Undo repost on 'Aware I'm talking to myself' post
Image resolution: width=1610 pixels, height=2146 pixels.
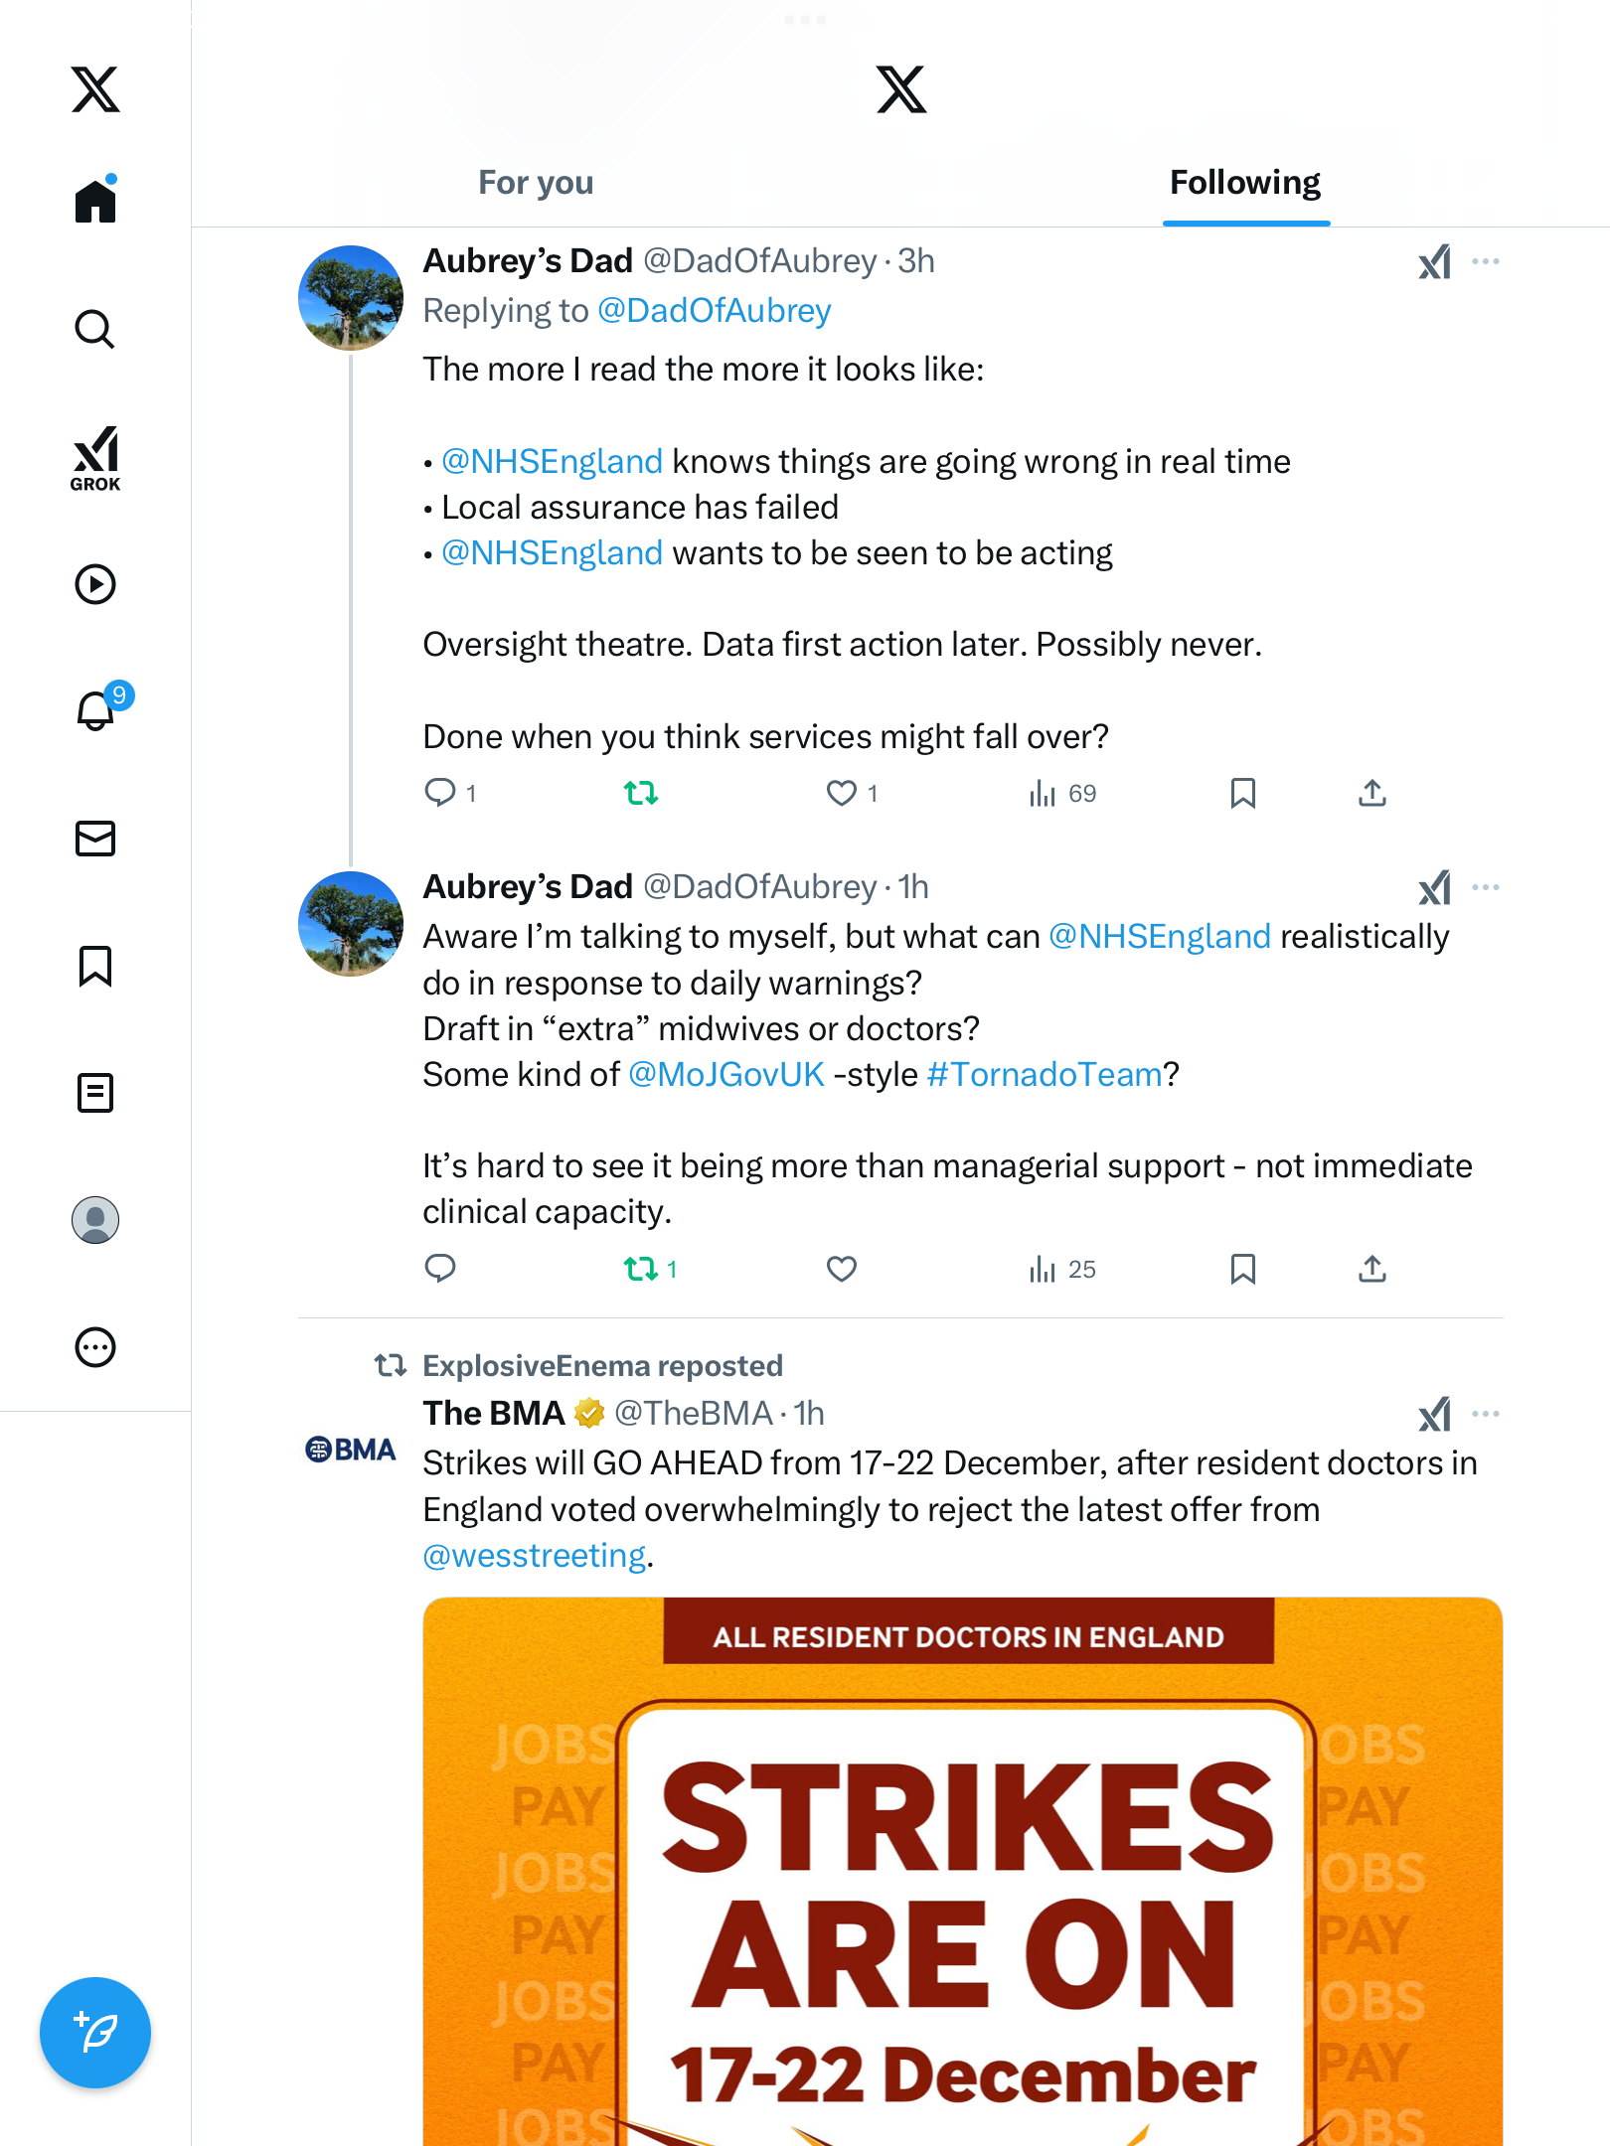tap(641, 1269)
